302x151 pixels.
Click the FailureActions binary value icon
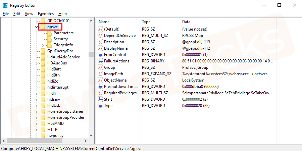(x=100, y=61)
